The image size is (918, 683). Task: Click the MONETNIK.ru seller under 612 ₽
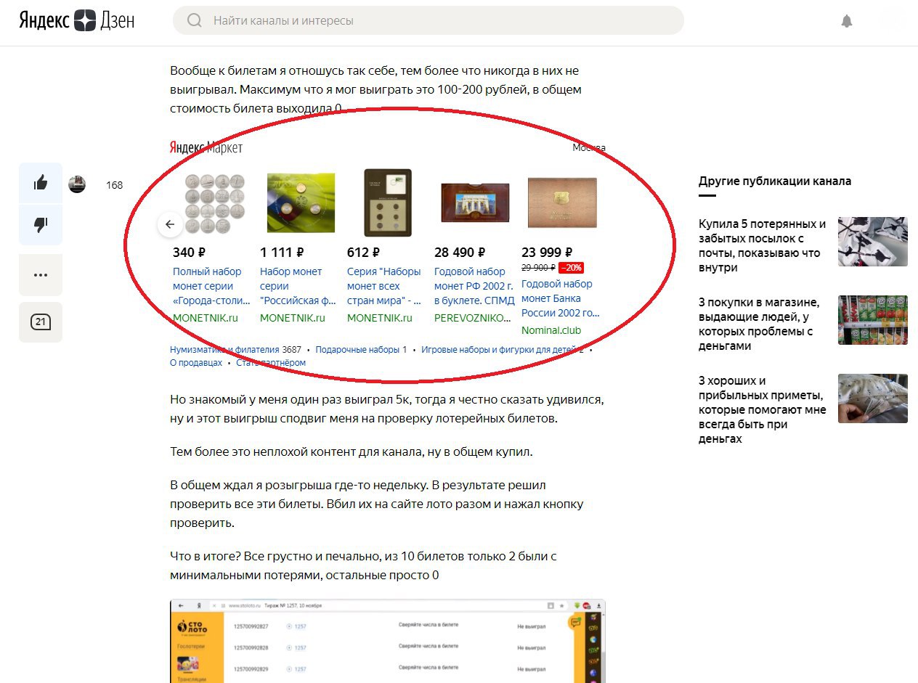pos(380,318)
